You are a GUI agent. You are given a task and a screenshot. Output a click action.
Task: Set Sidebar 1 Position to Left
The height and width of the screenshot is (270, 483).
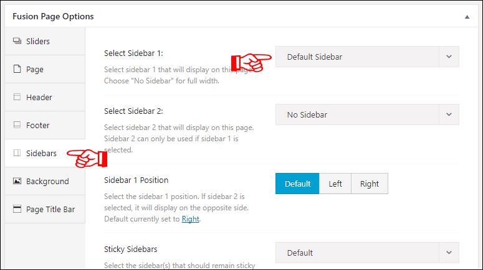coord(335,184)
